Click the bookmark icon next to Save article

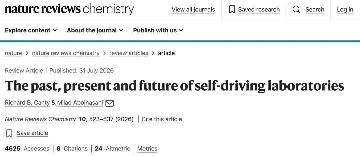pos(9,133)
